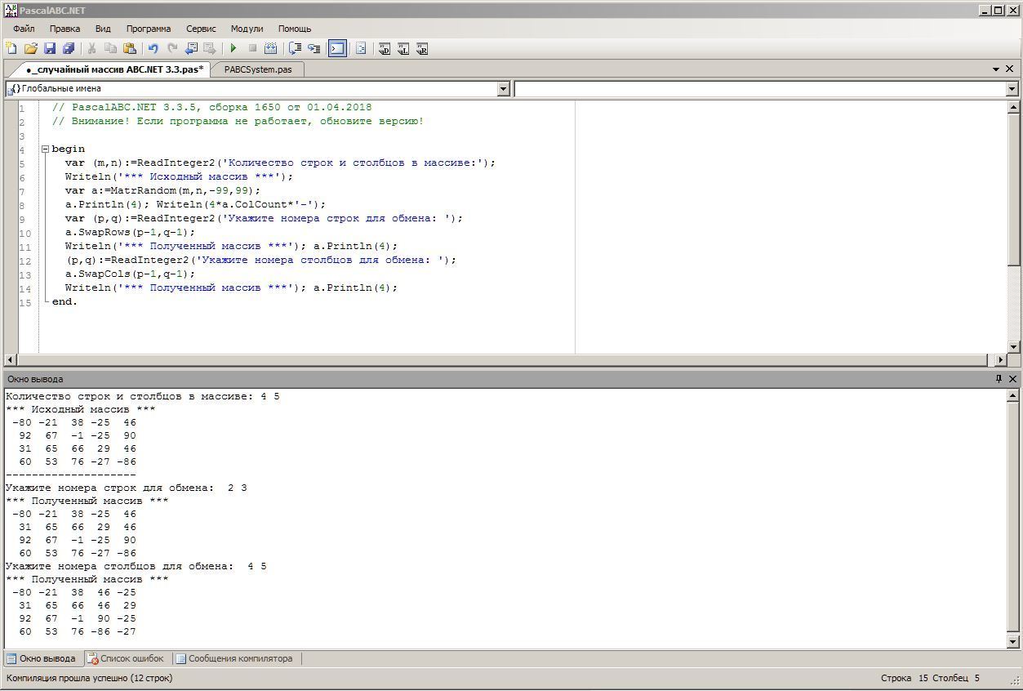Screen dimensions: 1023x691
Task: Close the Окно вывода panel
Action: pos(1012,379)
